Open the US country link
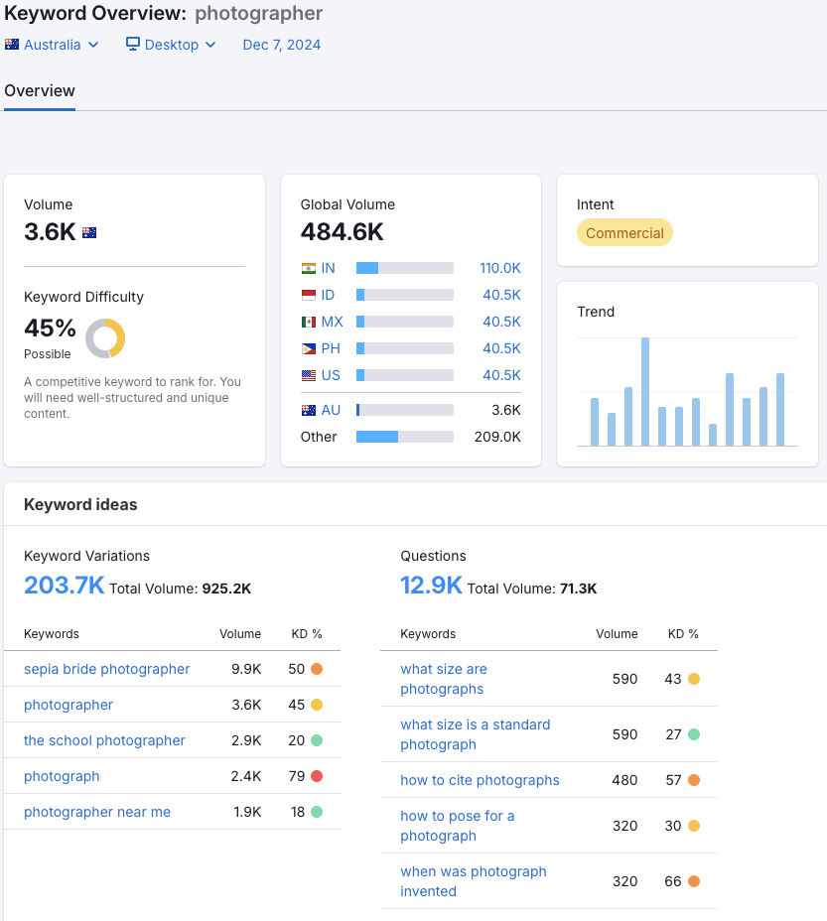This screenshot has width=827, height=921. coord(331,375)
